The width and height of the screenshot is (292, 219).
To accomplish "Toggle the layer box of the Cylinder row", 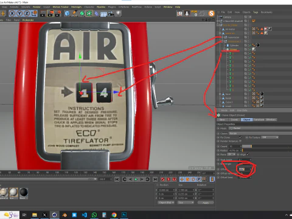I will click(246, 46).
